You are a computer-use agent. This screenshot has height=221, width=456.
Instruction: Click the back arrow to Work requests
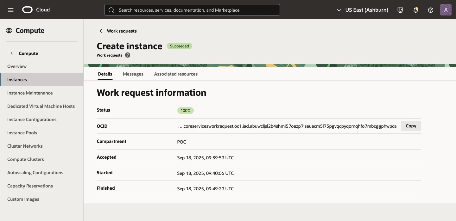[102, 31]
